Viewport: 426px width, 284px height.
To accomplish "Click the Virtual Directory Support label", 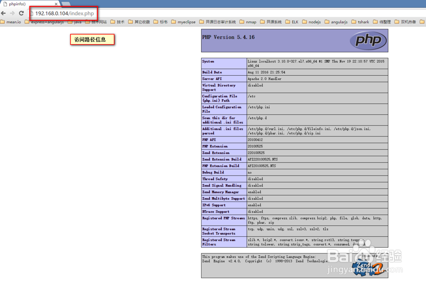I will (x=219, y=87).
